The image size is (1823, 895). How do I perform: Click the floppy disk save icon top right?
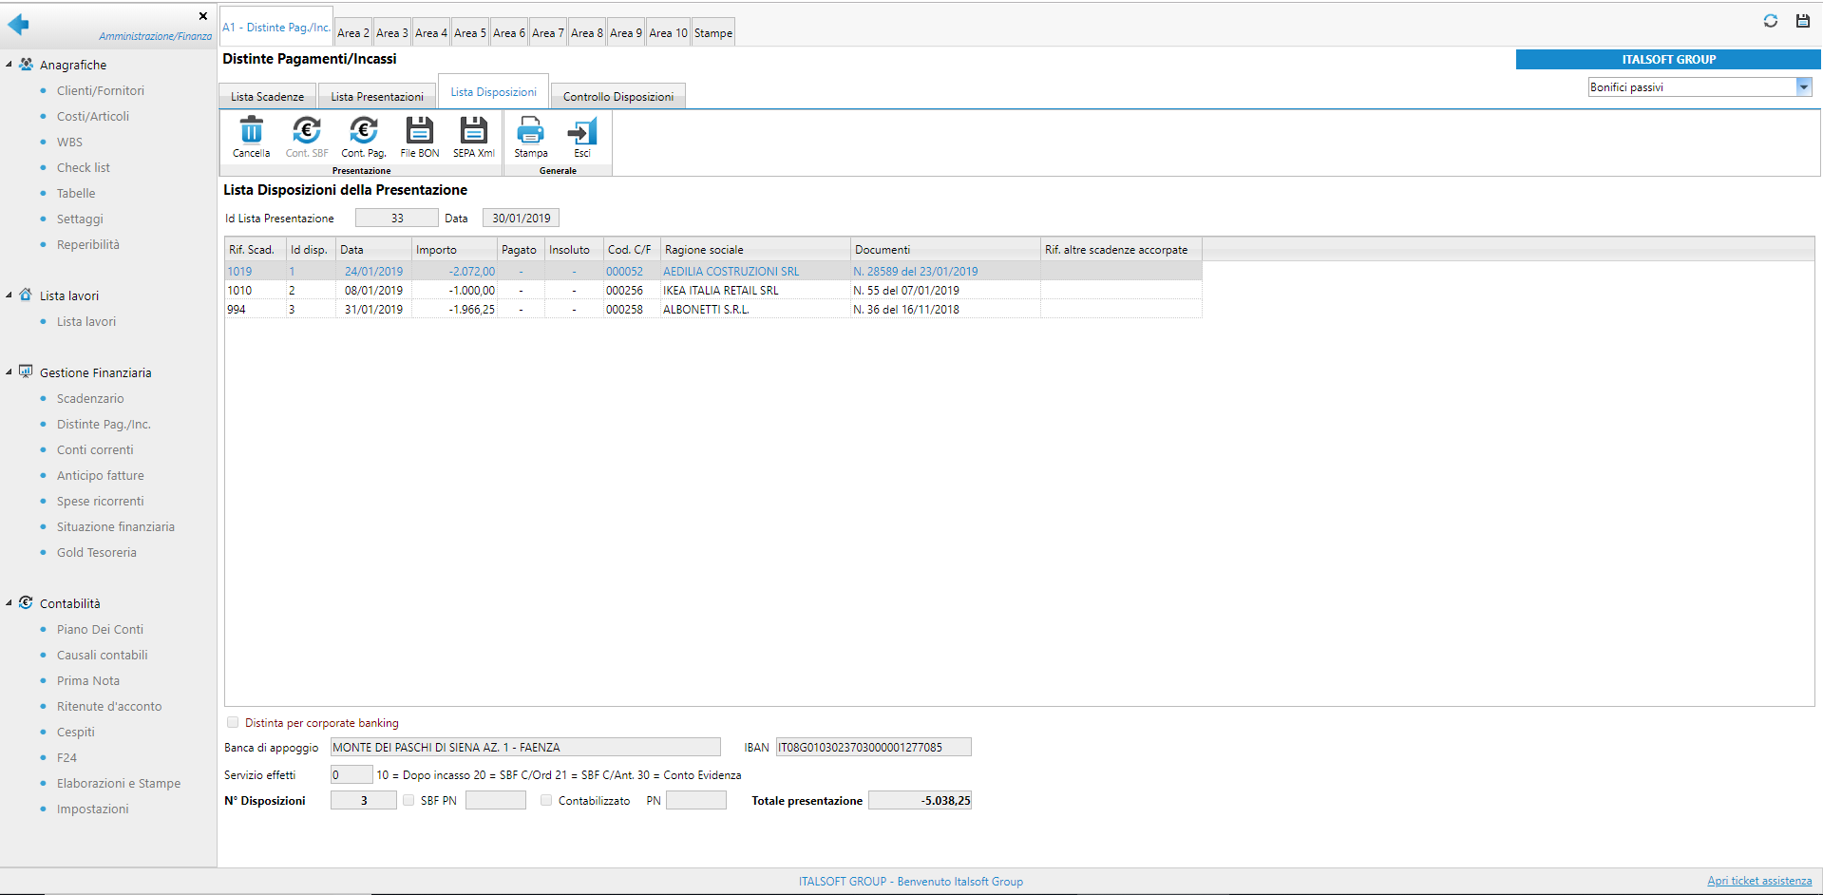pyautogui.click(x=1802, y=21)
